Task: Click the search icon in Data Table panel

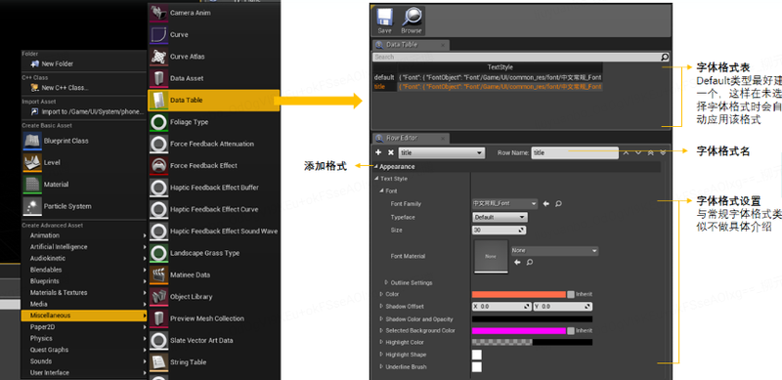Action: pyautogui.click(x=665, y=57)
